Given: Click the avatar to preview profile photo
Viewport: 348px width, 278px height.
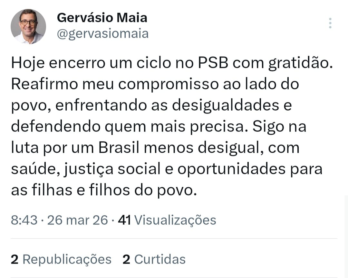Looking at the screenshot, I should pos(28,26).
